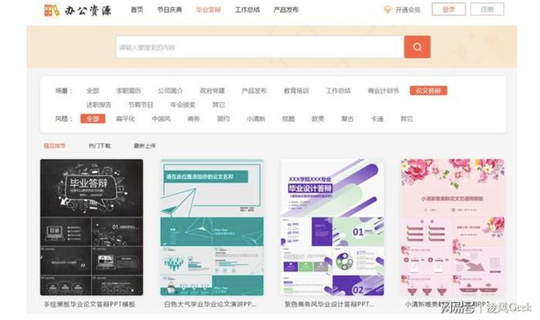Click the 开通会员 link
Viewport: 540px width, 320px height.
coord(407,10)
